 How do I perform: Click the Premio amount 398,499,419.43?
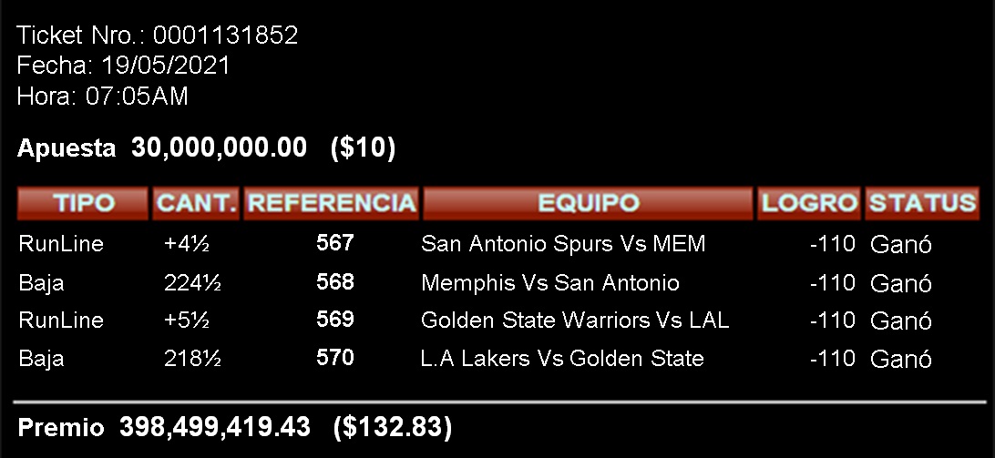215,427
